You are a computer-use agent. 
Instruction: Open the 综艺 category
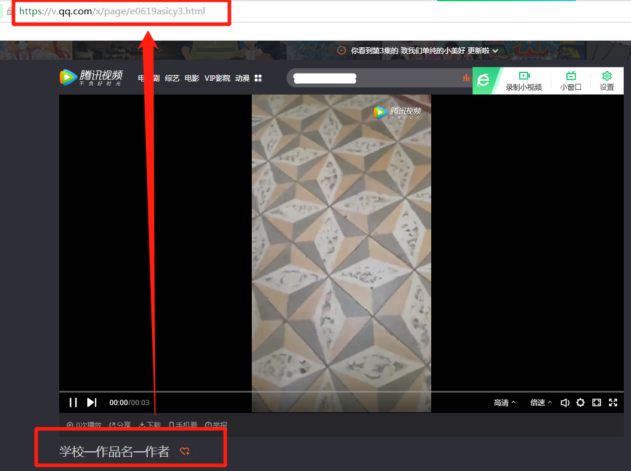pos(172,78)
